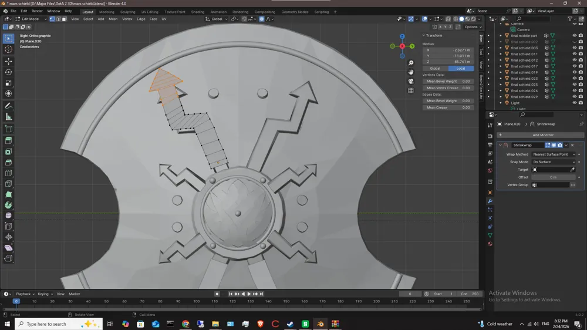The image size is (587, 330).
Task: Activate the Select Box tool
Action: point(9,38)
